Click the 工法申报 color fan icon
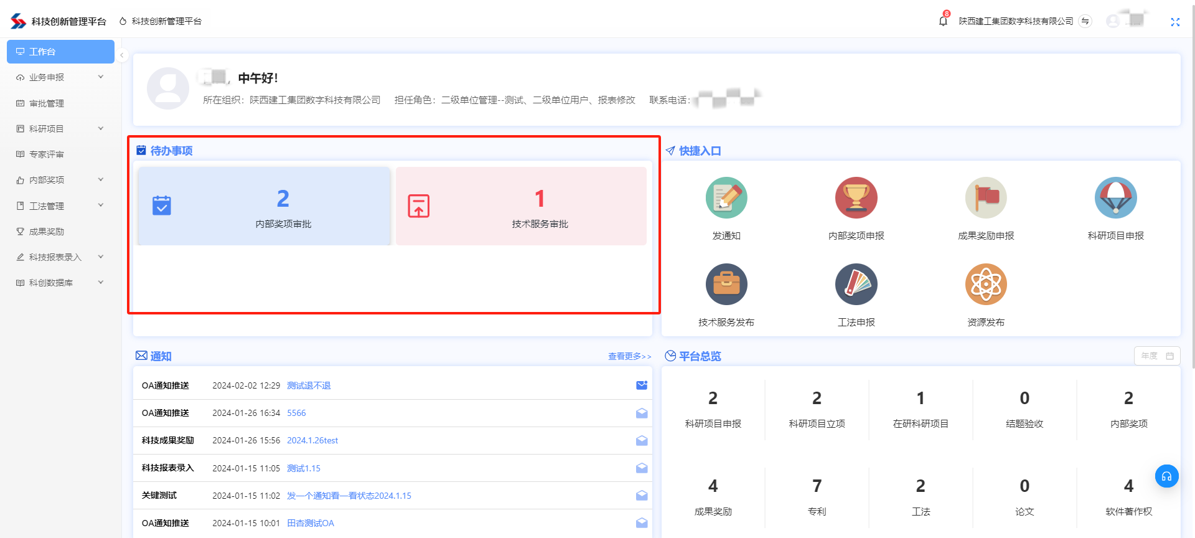The height and width of the screenshot is (538, 1195). coord(856,285)
